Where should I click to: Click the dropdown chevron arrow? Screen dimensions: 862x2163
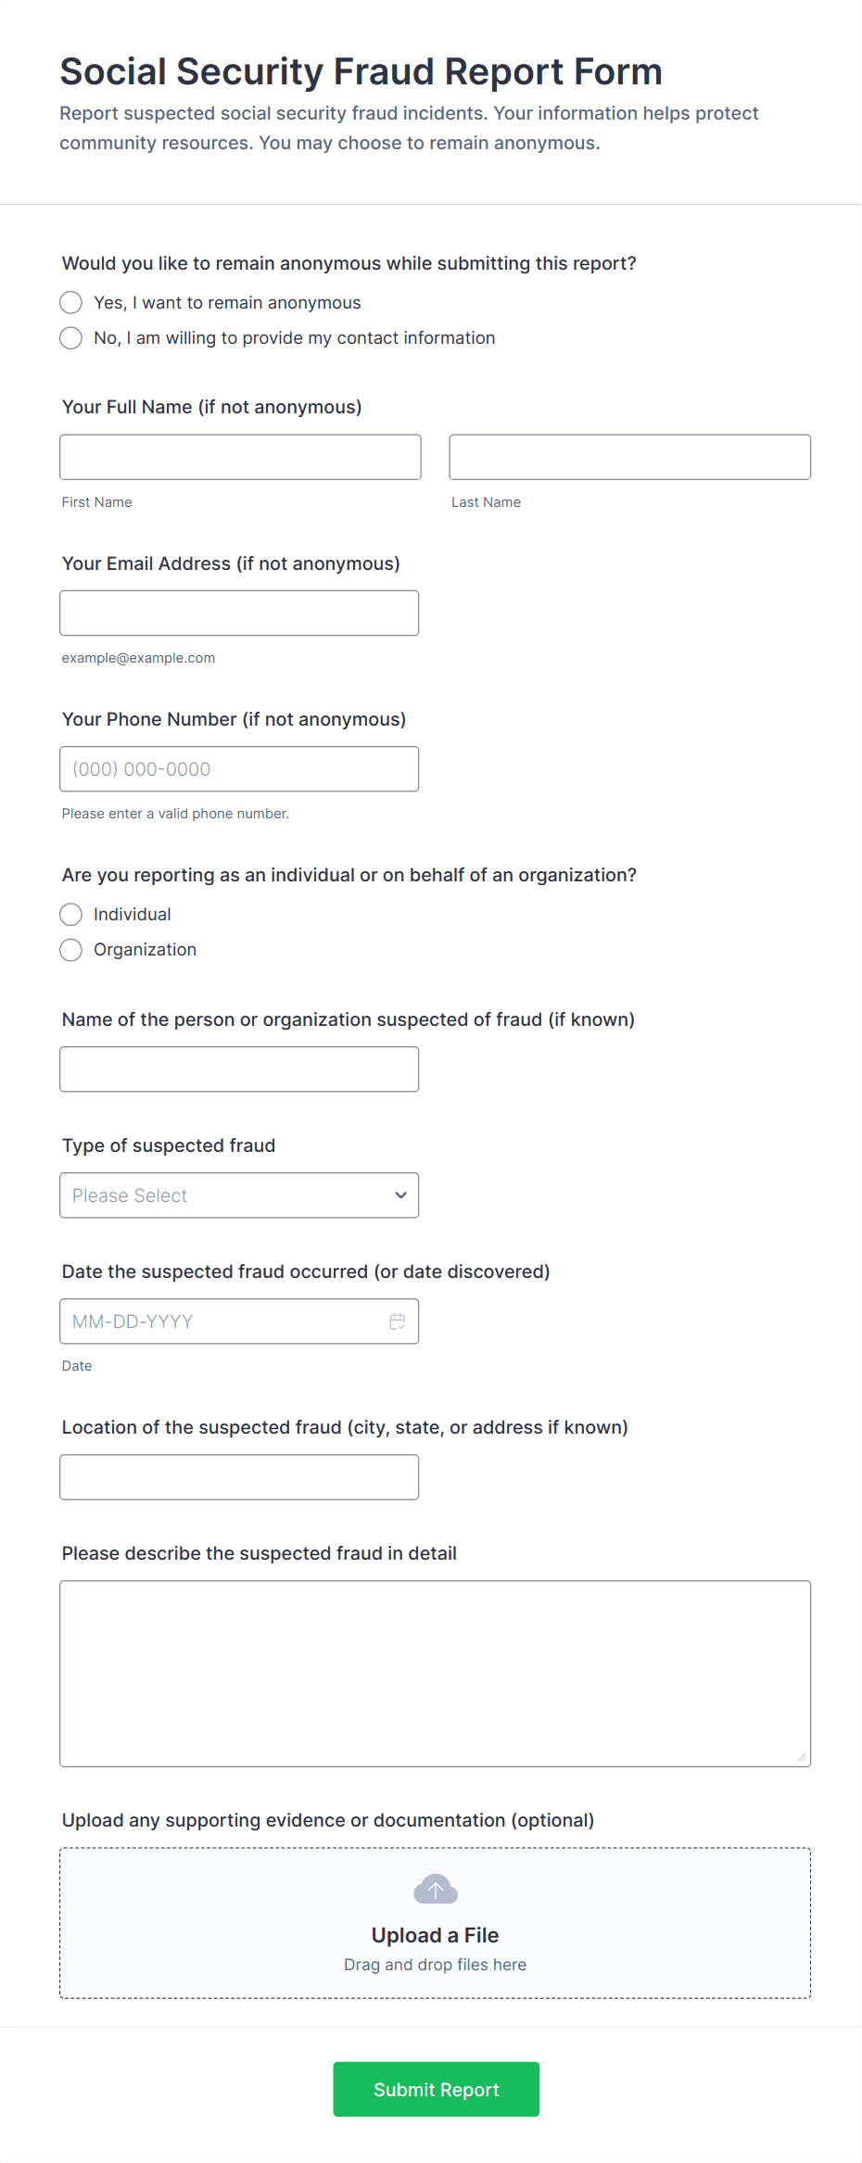(400, 1195)
